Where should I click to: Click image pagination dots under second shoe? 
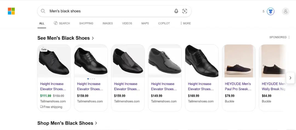(x=91, y=79)
